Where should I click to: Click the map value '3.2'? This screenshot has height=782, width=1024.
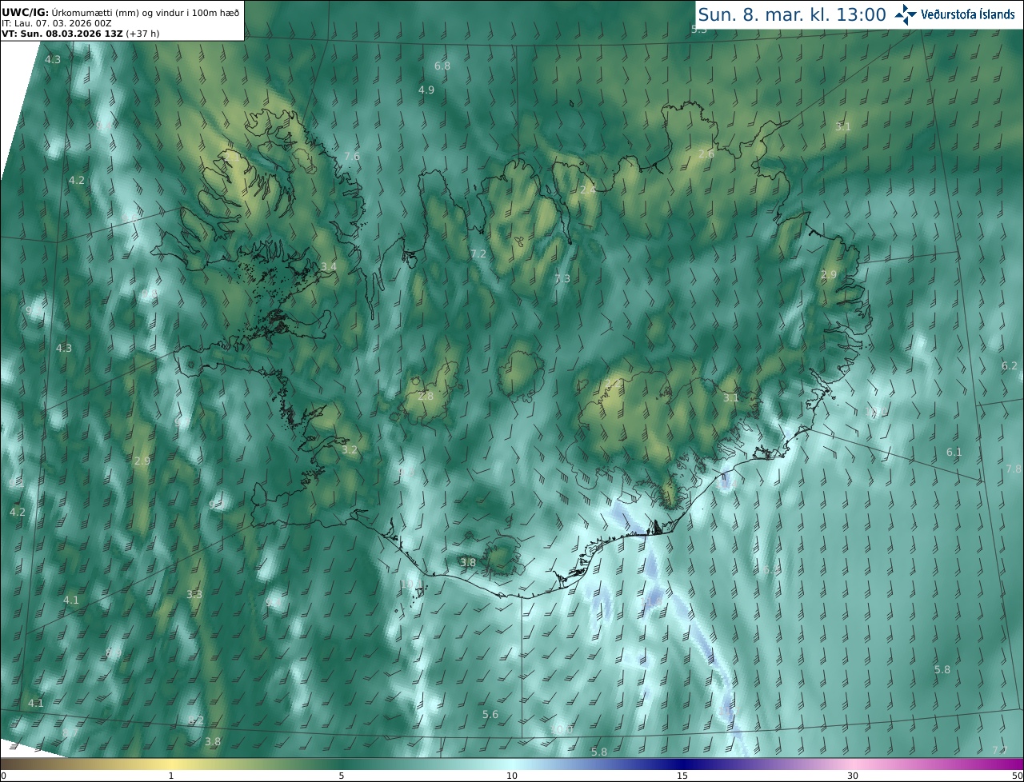click(350, 450)
